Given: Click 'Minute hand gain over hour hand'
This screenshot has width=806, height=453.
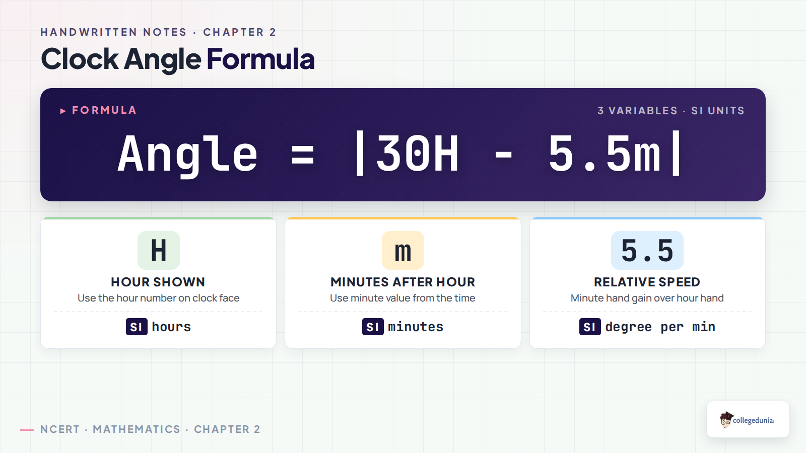Looking at the screenshot, I should (x=647, y=298).
